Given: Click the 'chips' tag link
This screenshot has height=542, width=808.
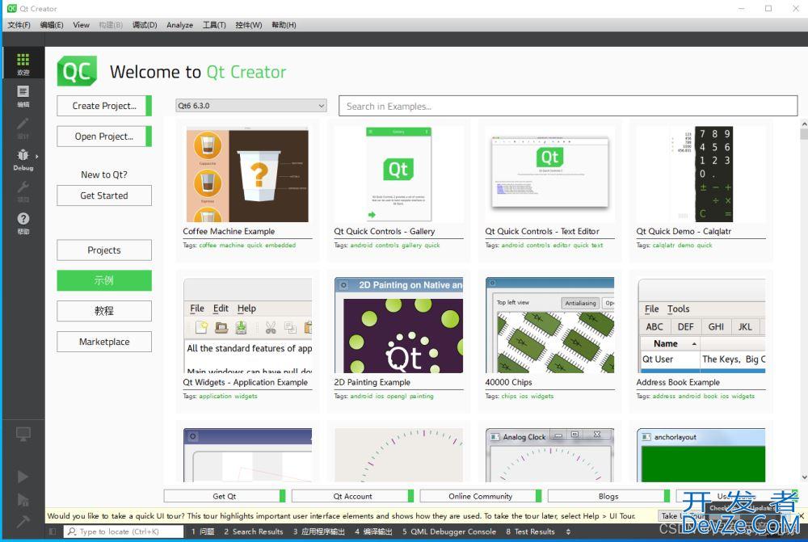Looking at the screenshot, I should point(508,396).
